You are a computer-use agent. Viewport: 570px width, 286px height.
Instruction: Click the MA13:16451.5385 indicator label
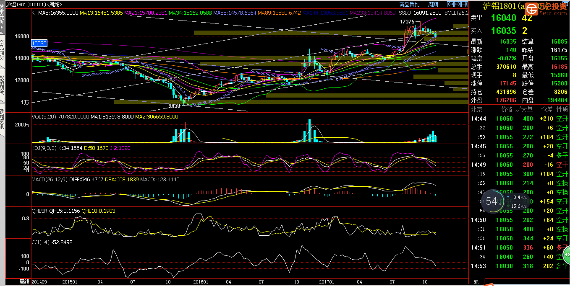(102, 13)
